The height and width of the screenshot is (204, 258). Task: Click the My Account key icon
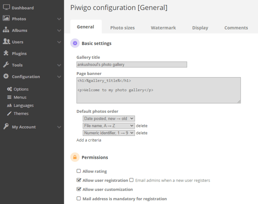pyautogui.click(x=6, y=127)
